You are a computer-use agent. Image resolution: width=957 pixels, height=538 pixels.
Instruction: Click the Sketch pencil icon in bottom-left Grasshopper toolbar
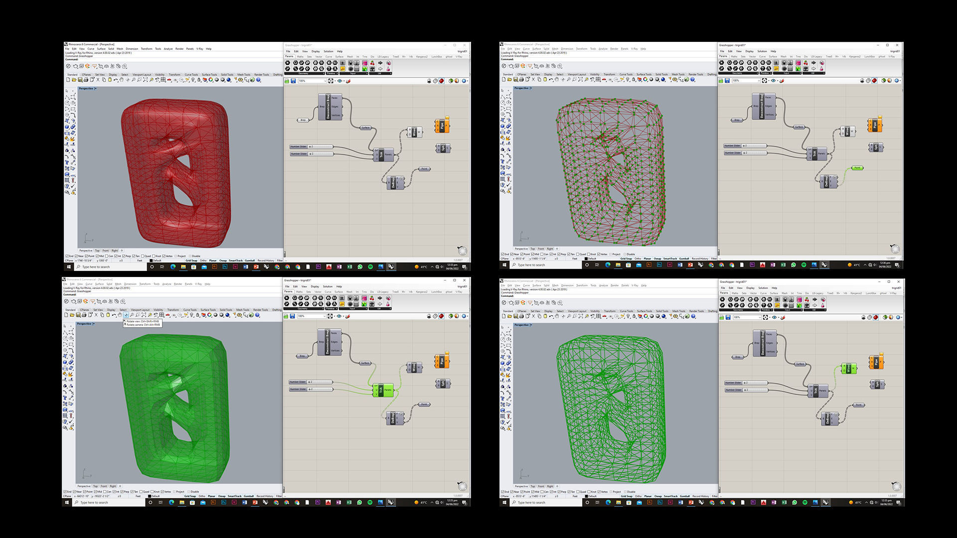(x=347, y=316)
